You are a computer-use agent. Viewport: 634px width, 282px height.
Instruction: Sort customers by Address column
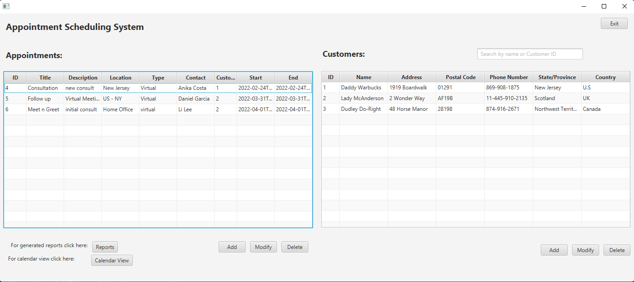point(412,77)
